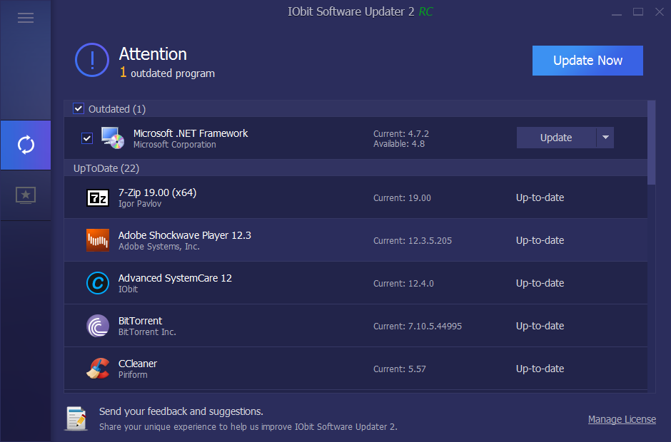Click 'Current: 5.57' version text
The image size is (671, 442).
[399, 369]
